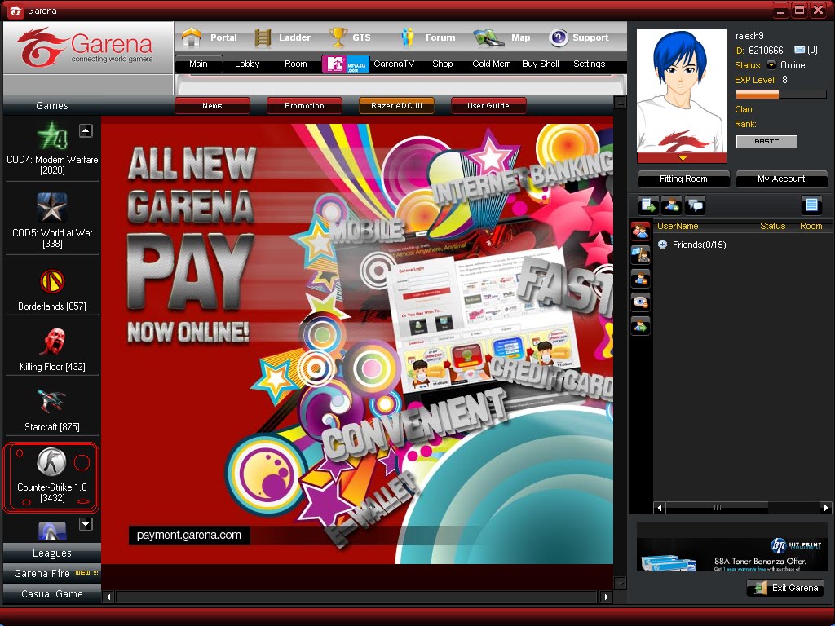The height and width of the screenshot is (626, 835).
Task: Select the Counter-Strike 1.6 game icon
Action: (51, 462)
